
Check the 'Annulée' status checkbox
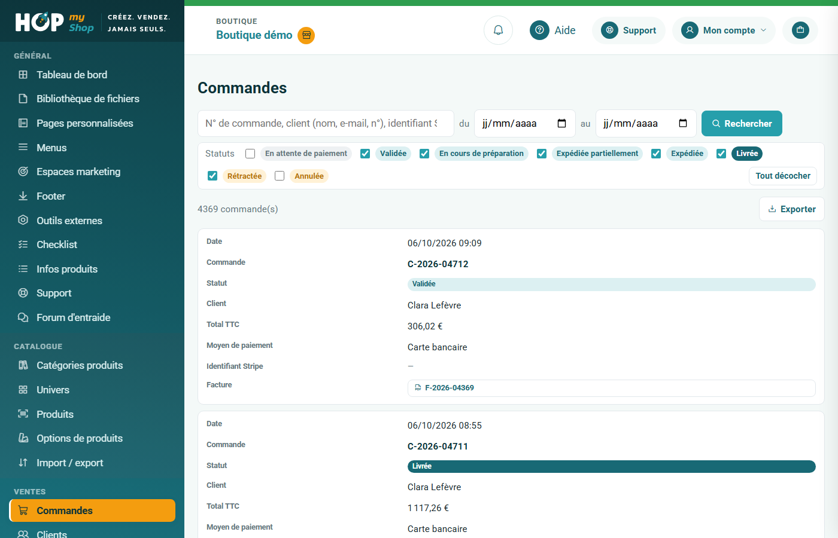(x=280, y=176)
